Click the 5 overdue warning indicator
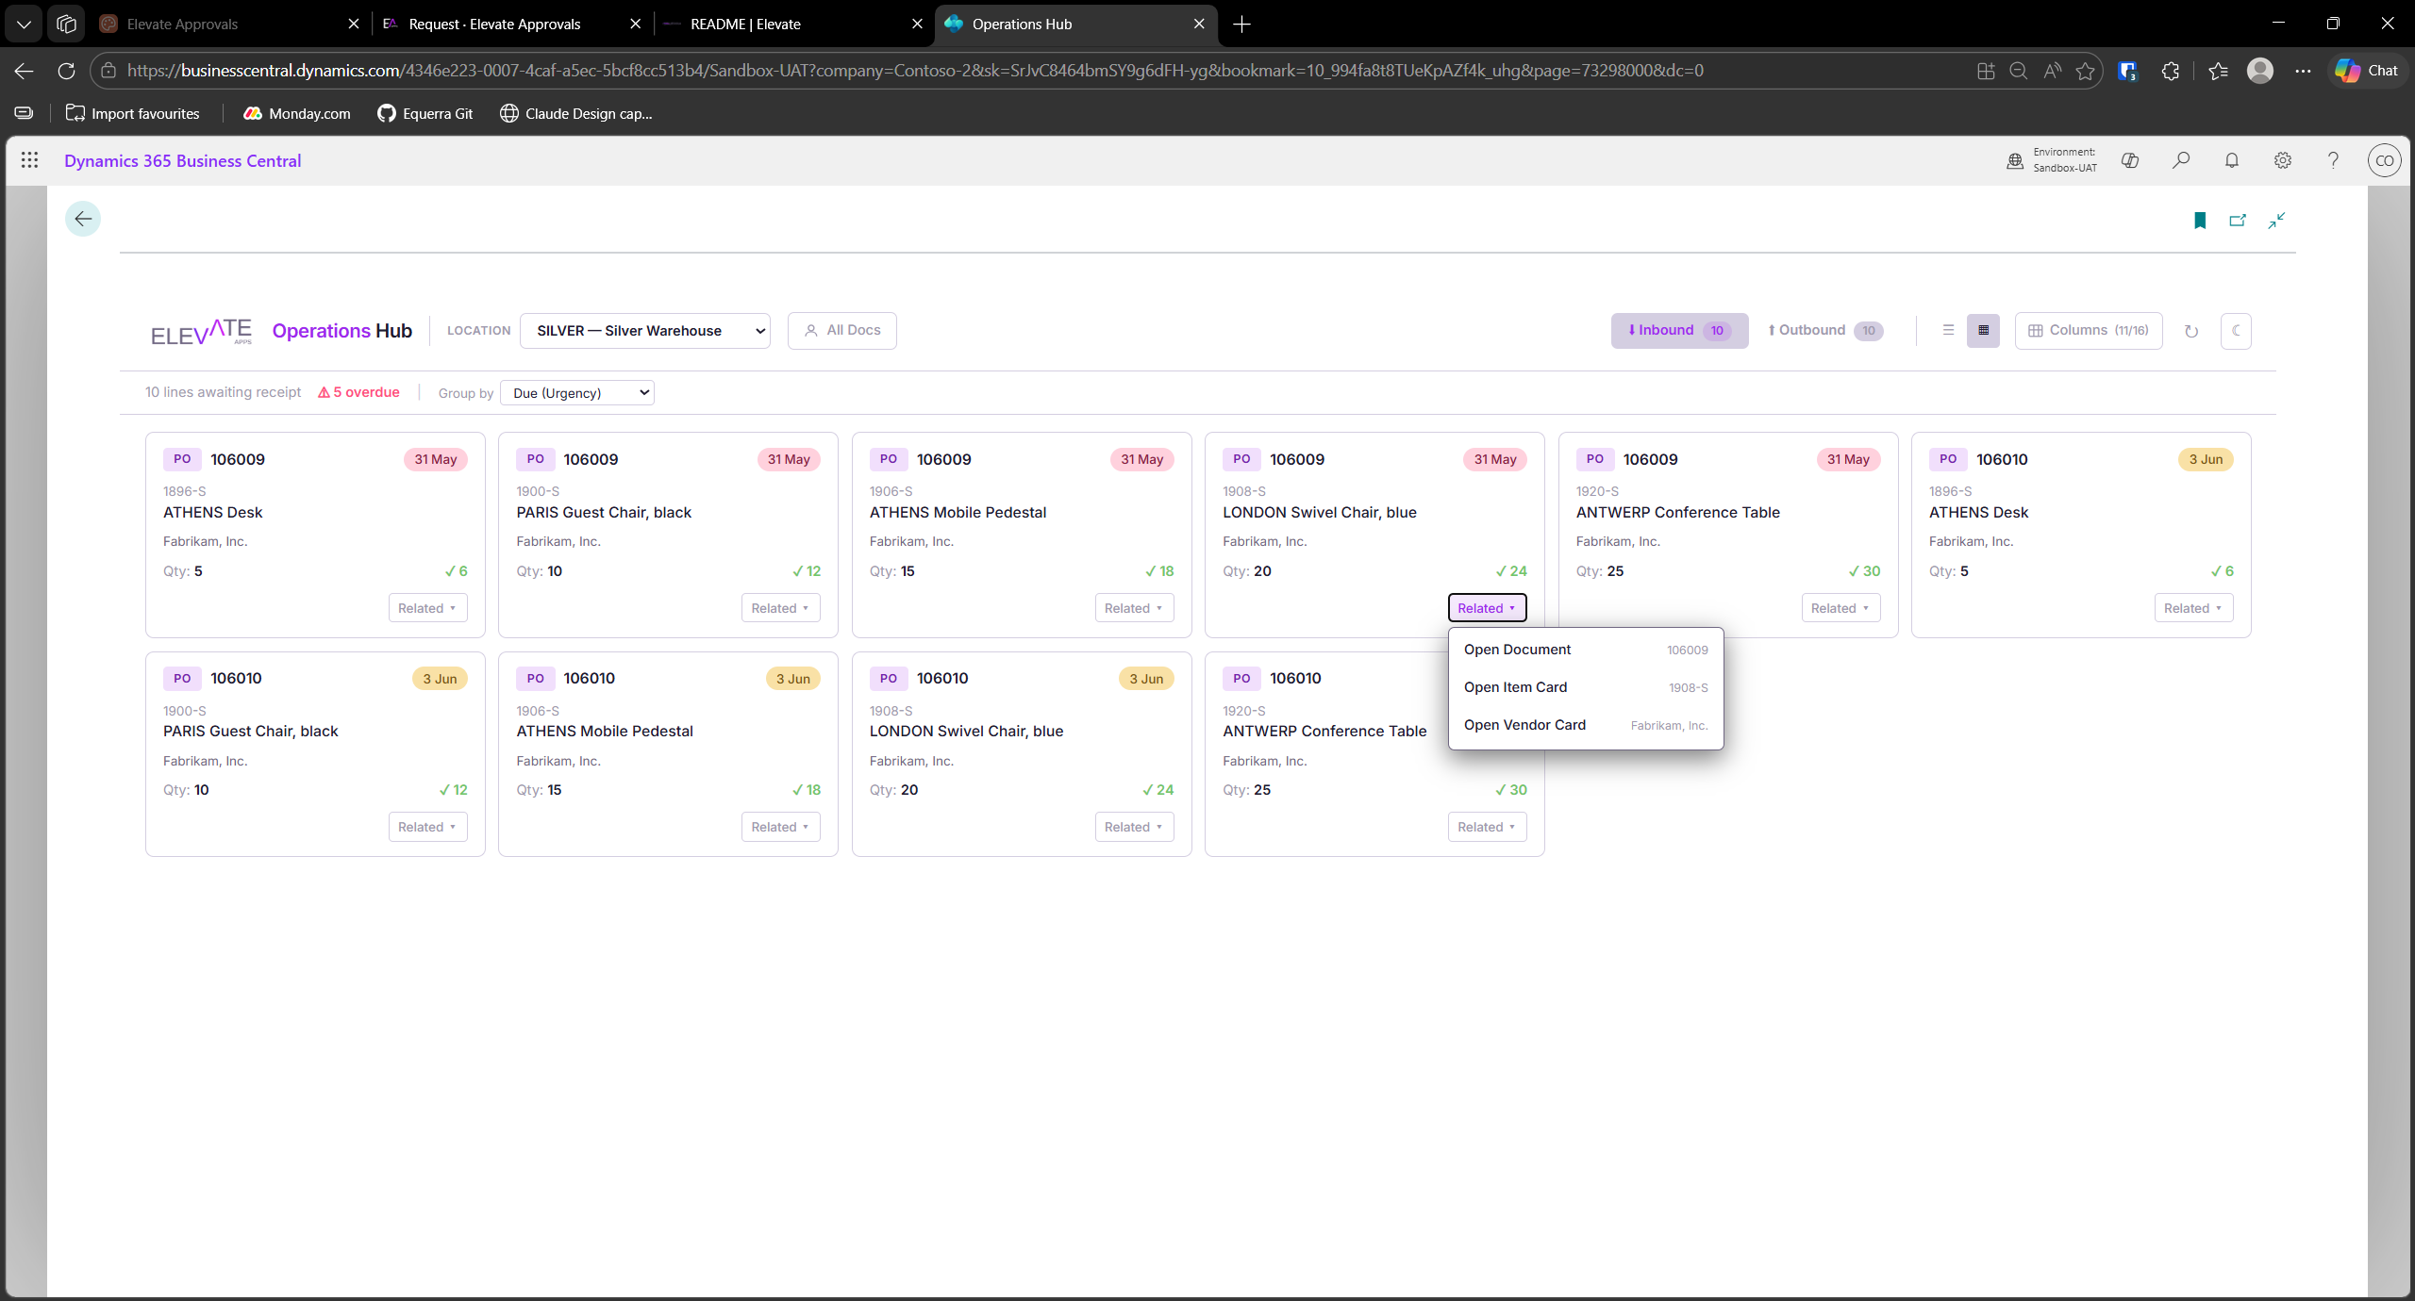The width and height of the screenshot is (2415, 1301). pos(358,392)
